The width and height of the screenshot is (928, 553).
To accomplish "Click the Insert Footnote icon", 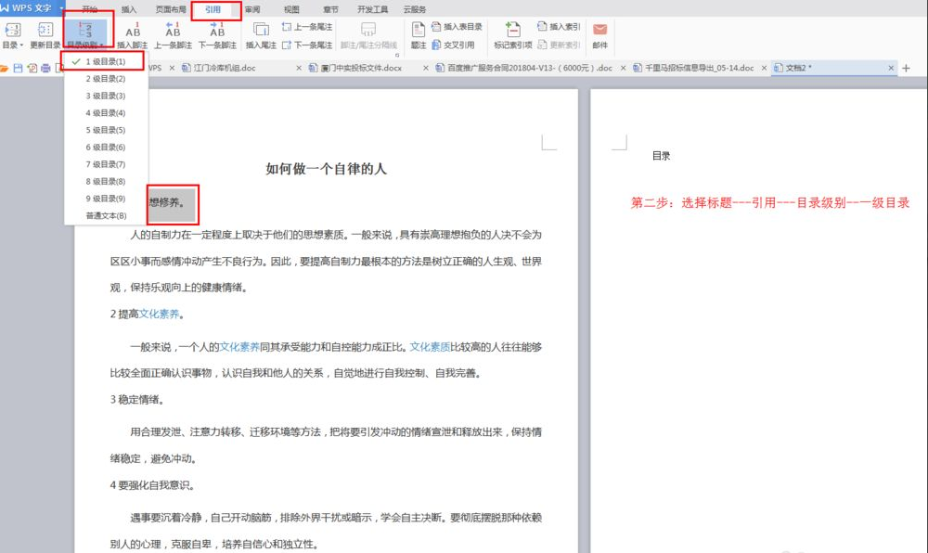I will point(133,35).
